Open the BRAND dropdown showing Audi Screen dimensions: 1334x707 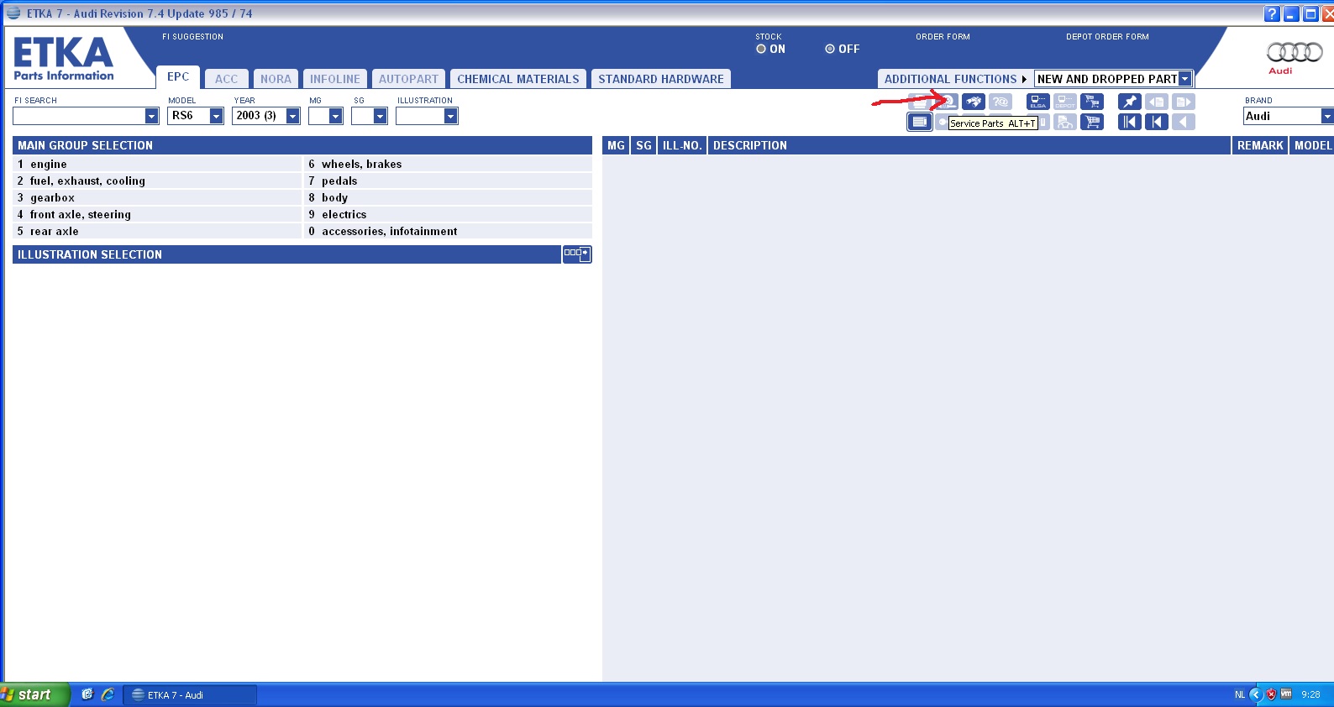[1326, 116]
